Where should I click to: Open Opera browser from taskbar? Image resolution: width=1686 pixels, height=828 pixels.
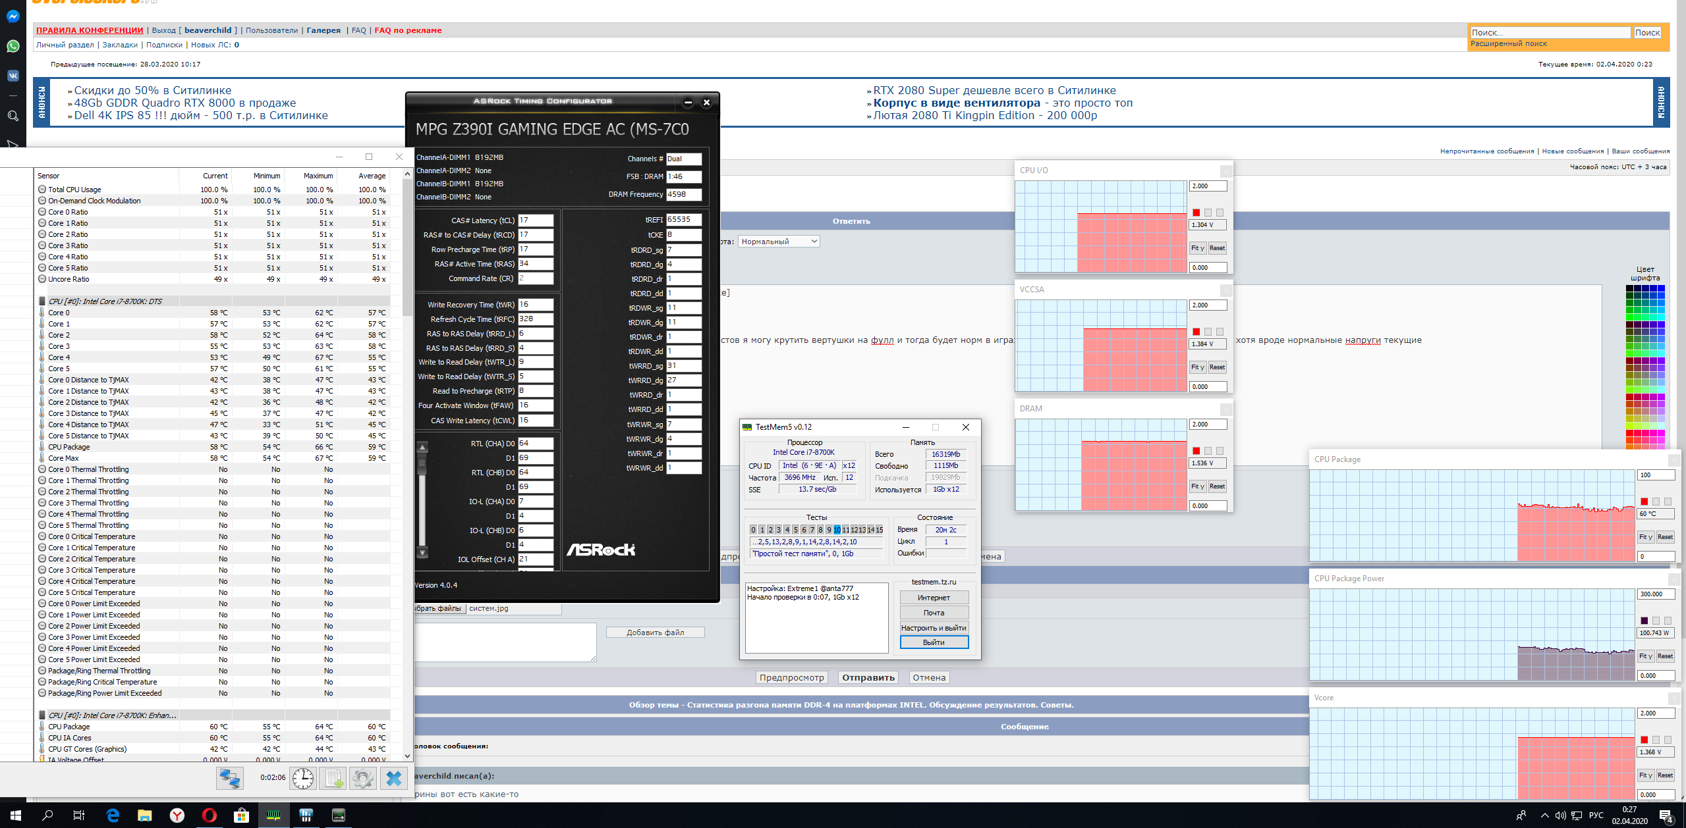209,815
